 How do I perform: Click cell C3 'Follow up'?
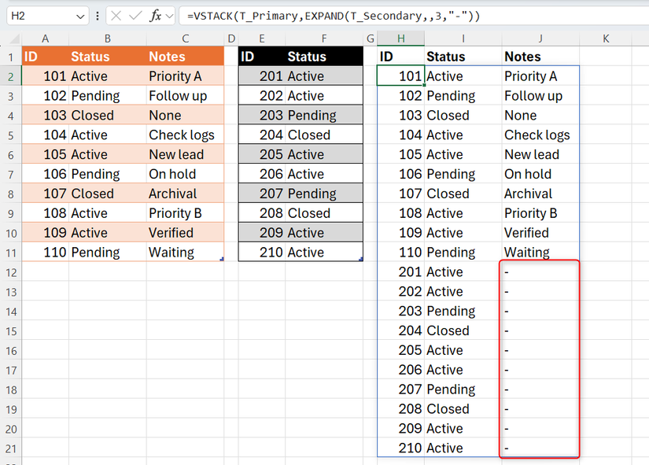point(185,96)
